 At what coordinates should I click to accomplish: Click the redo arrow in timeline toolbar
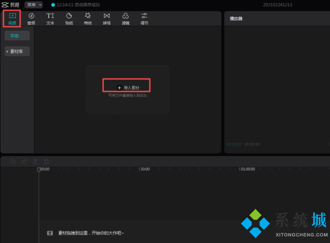(x=24, y=162)
